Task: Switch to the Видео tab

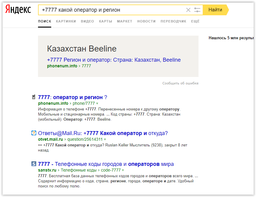Action: pyautogui.click(x=87, y=21)
